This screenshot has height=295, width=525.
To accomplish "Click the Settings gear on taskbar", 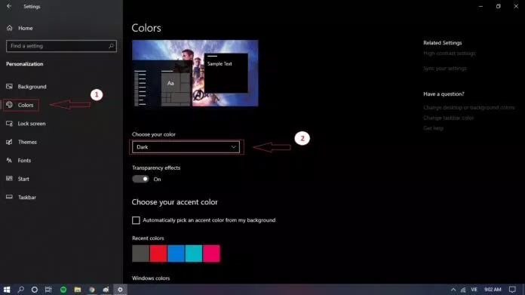I will pyautogui.click(x=120, y=289).
